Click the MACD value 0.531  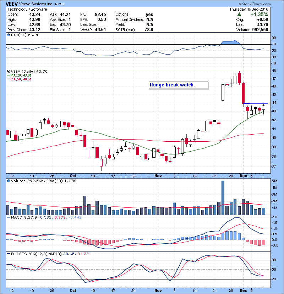click(46, 217)
